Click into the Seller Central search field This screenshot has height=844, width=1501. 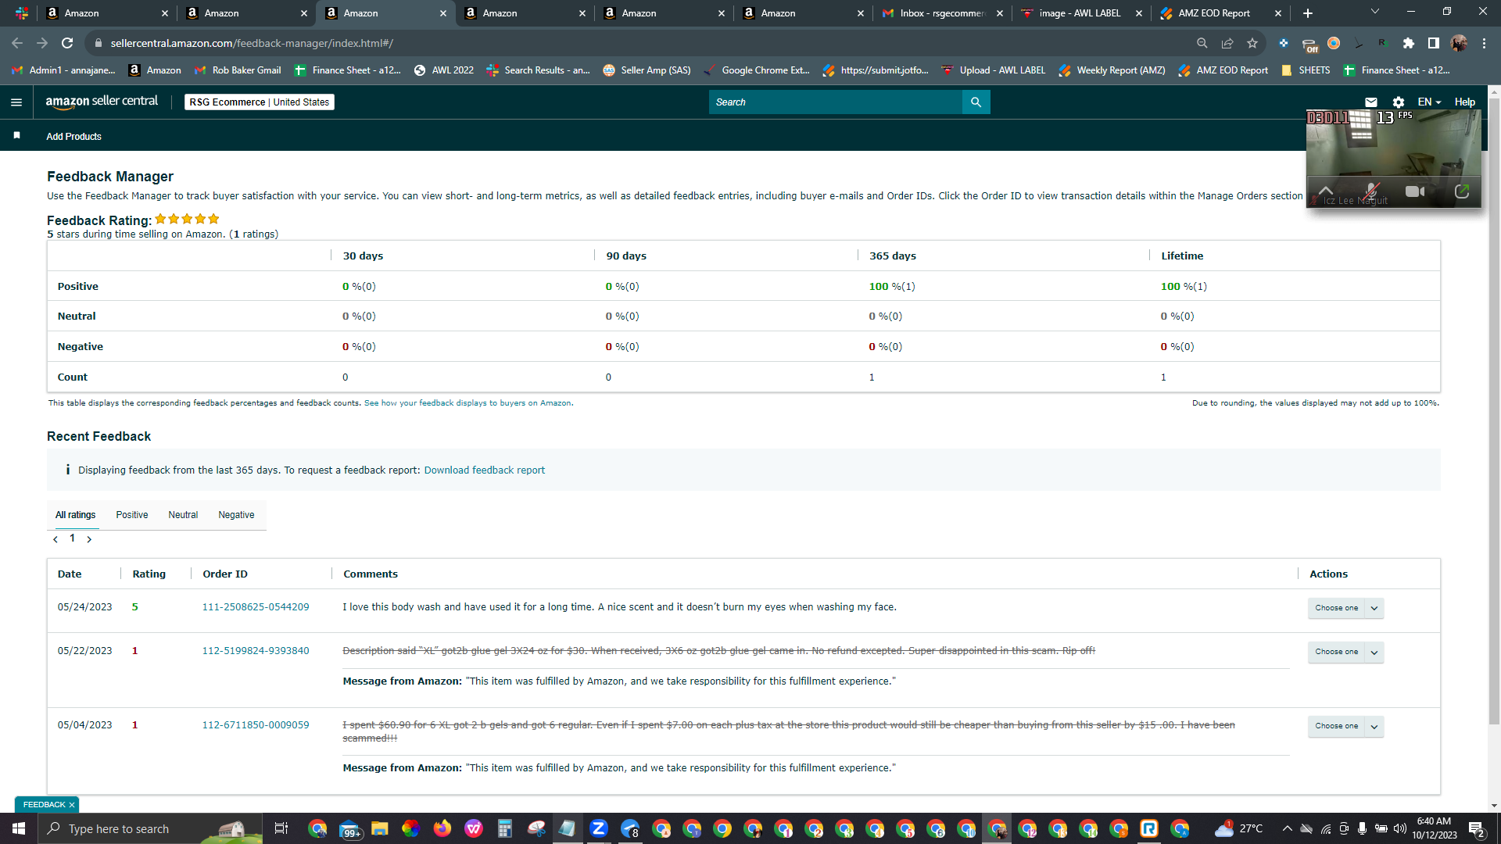pyautogui.click(x=835, y=102)
